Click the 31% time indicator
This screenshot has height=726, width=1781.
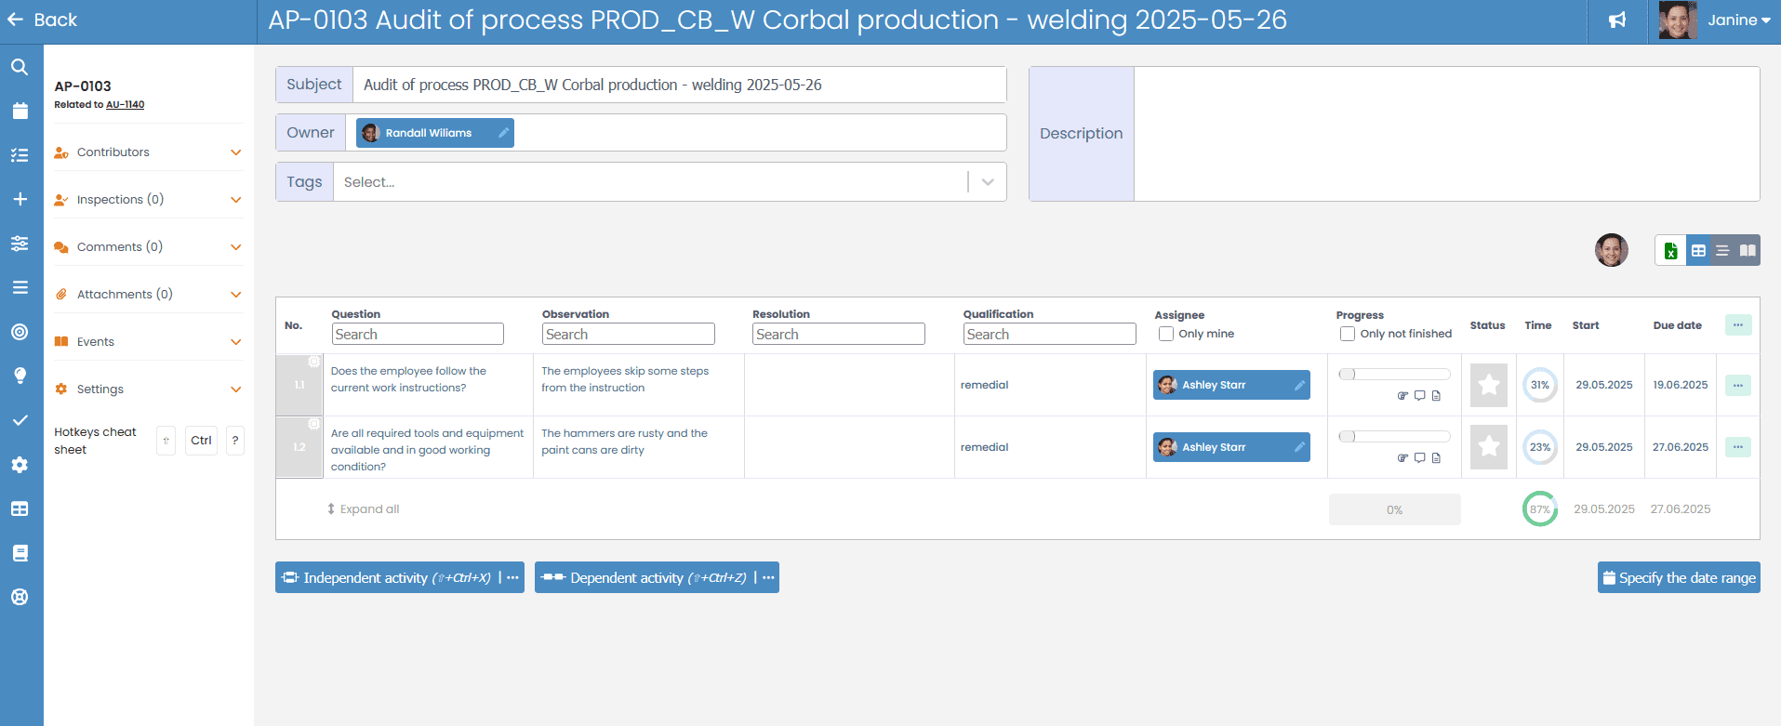pyautogui.click(x=1539, y=385)
